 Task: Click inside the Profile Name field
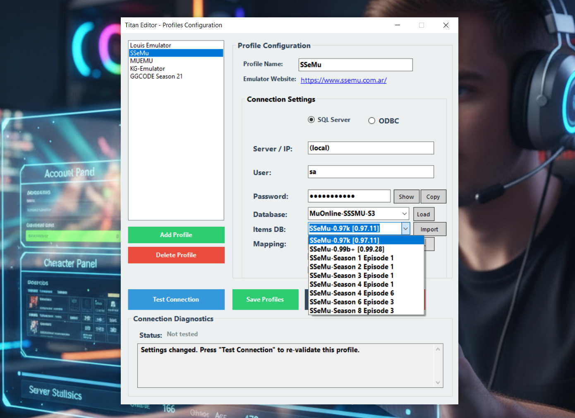[355, 65]
